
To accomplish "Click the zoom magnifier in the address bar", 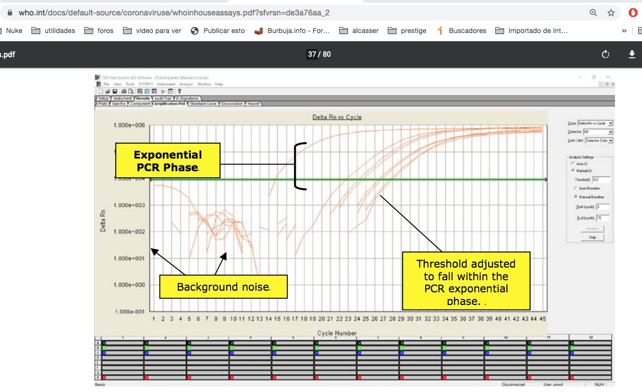I will coord(593,13).
